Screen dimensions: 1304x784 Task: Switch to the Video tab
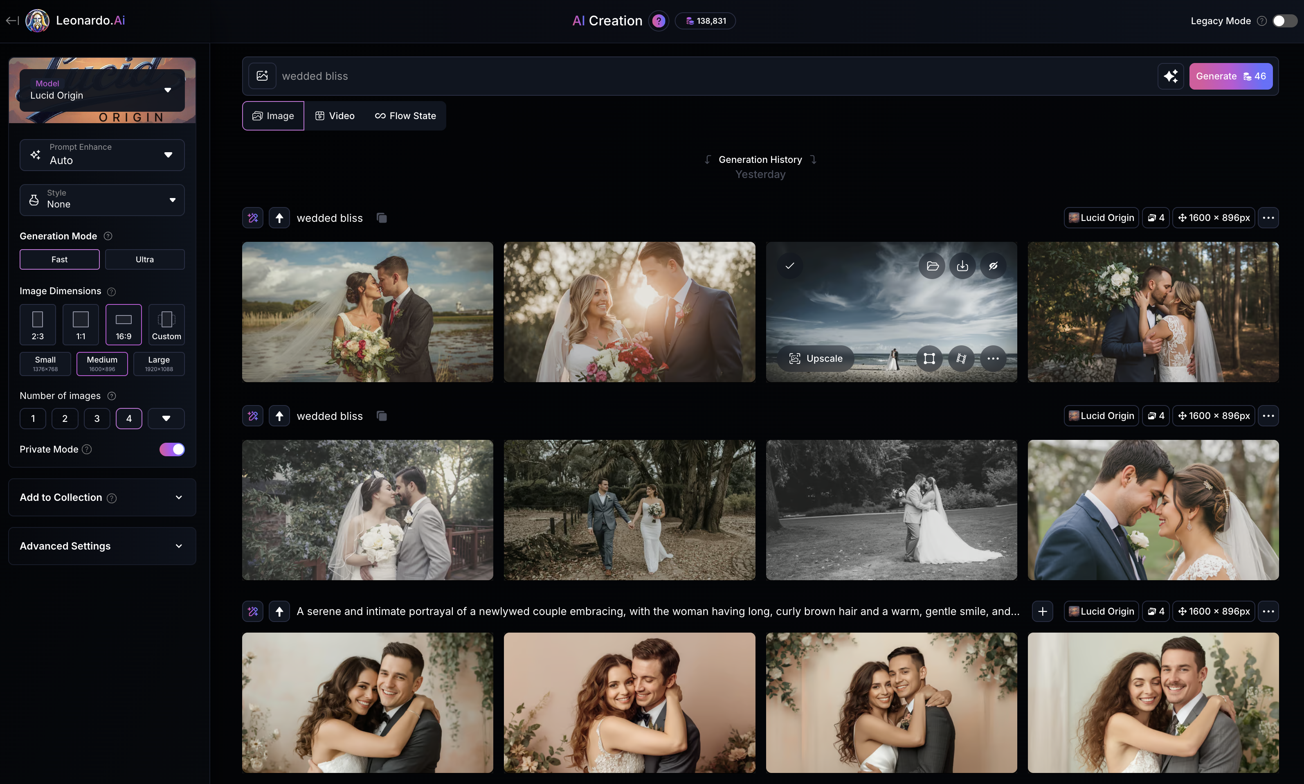click(x=335, y=116)
